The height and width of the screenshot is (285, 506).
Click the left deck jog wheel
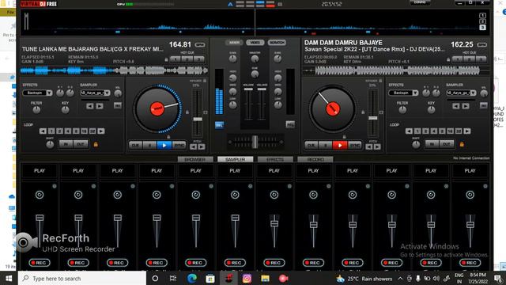[157, 109]
